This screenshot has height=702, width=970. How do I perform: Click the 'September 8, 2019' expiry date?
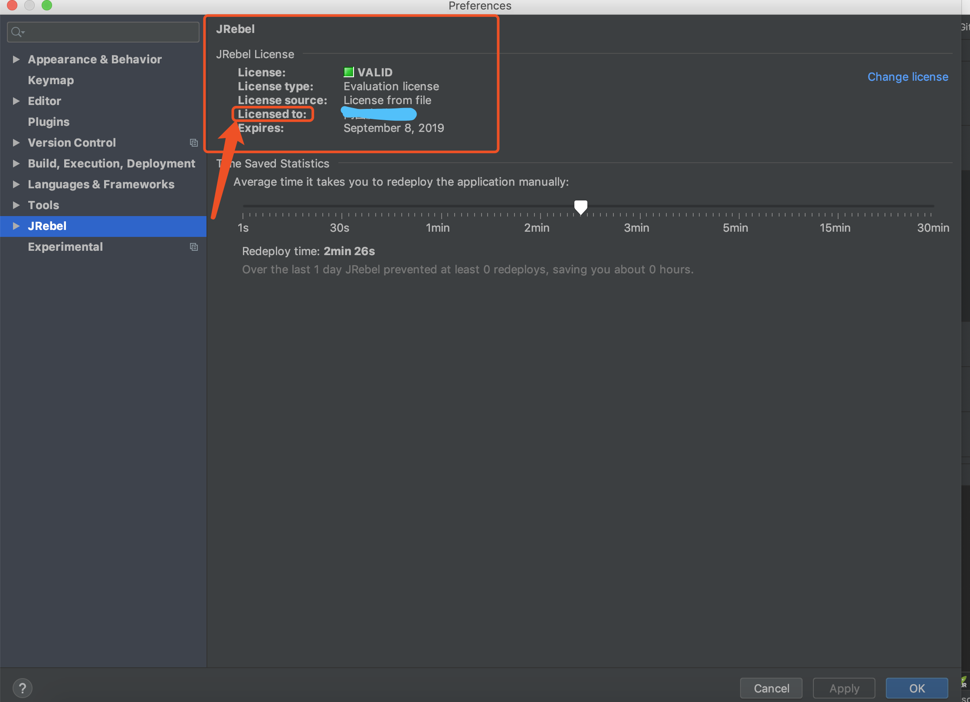pyautogui.click(x=394, y=128)
